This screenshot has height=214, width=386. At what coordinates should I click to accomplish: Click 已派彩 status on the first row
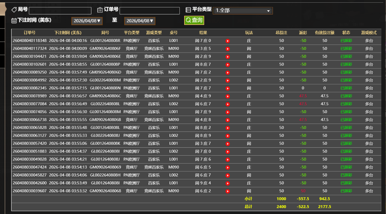click(x=346, y=41)
